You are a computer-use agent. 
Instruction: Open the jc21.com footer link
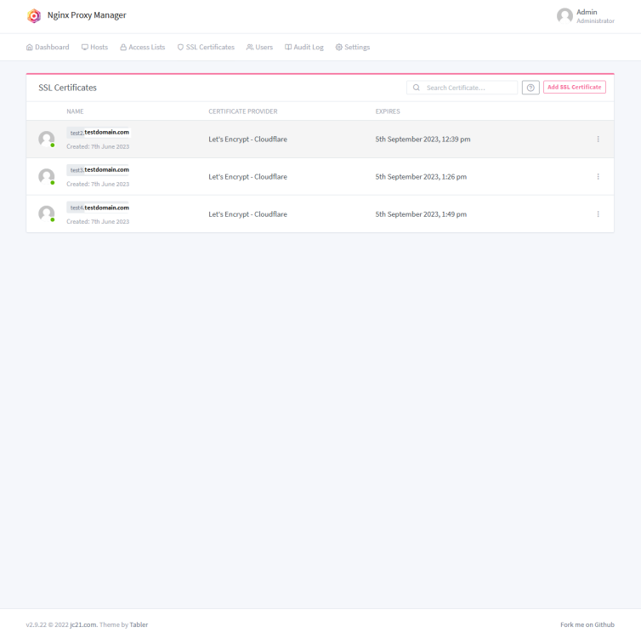[83, 624]
